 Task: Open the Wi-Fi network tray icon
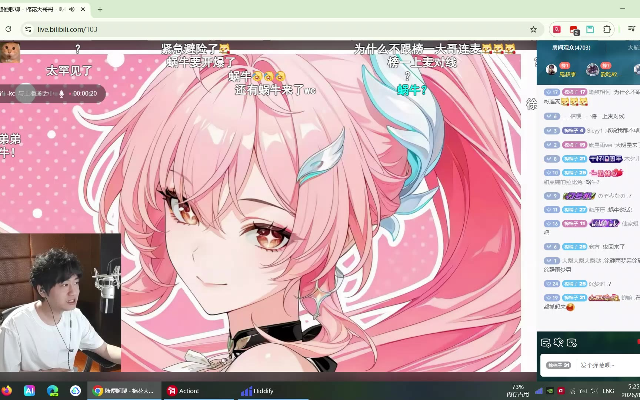573,391
